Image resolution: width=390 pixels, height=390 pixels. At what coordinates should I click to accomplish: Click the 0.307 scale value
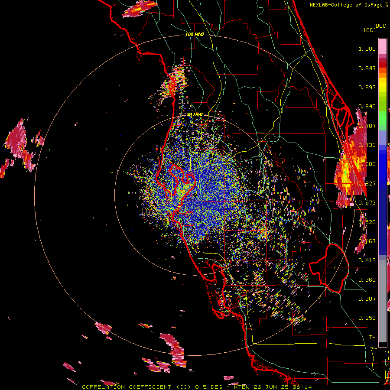point(367,299)
